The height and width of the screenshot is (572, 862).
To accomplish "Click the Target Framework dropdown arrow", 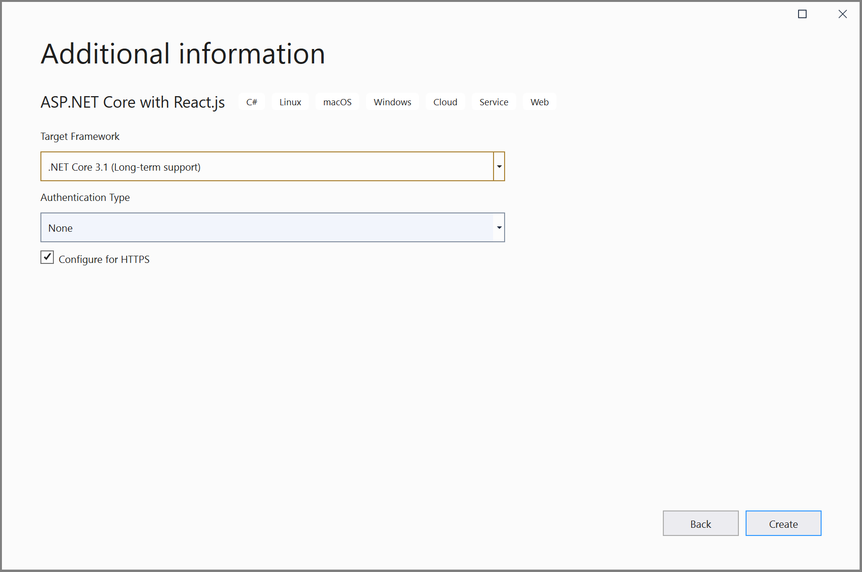I will click(x=499, y=166).
